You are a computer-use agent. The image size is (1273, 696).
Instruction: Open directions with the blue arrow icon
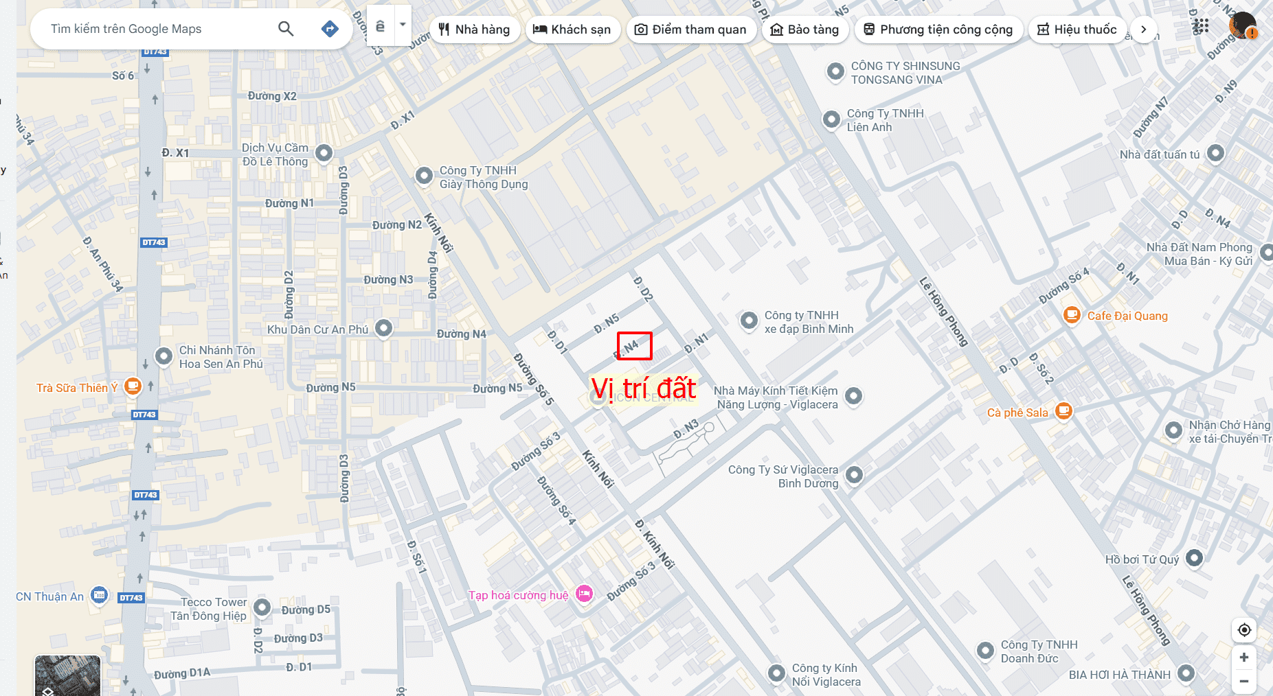(x=330, y=29)
